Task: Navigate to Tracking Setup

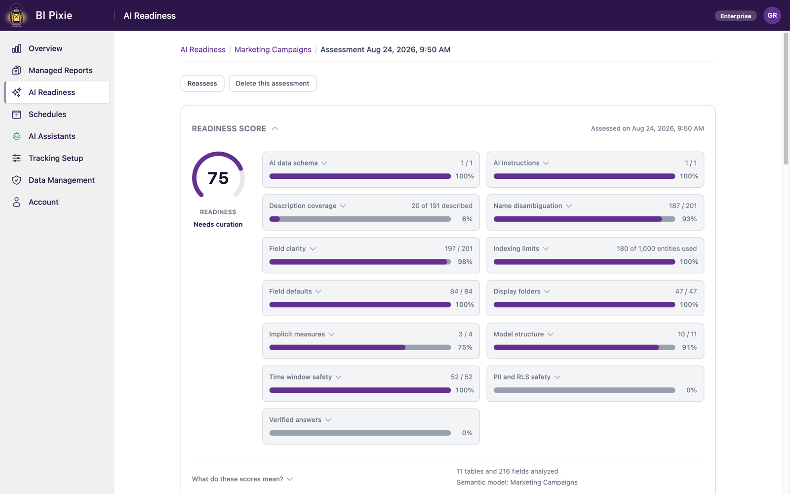Action: point(57,158)
